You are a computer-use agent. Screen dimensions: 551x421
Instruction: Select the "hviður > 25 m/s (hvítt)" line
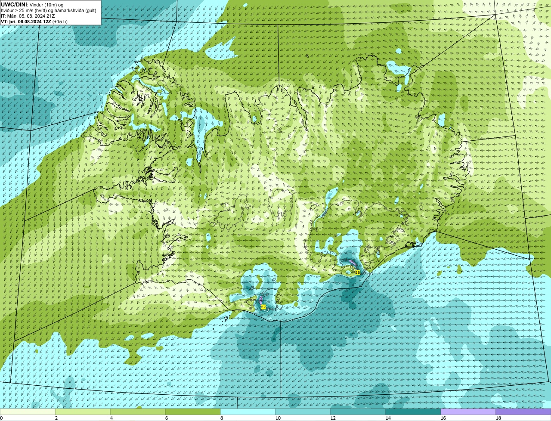click(49, 10)
